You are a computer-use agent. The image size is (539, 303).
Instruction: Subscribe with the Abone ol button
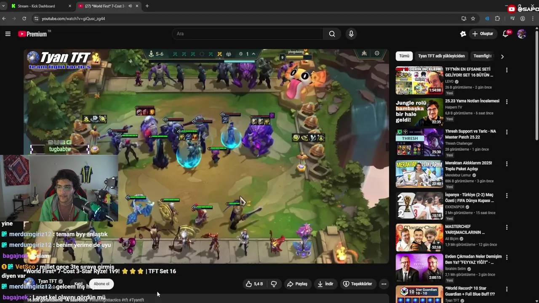coord(101,284)
